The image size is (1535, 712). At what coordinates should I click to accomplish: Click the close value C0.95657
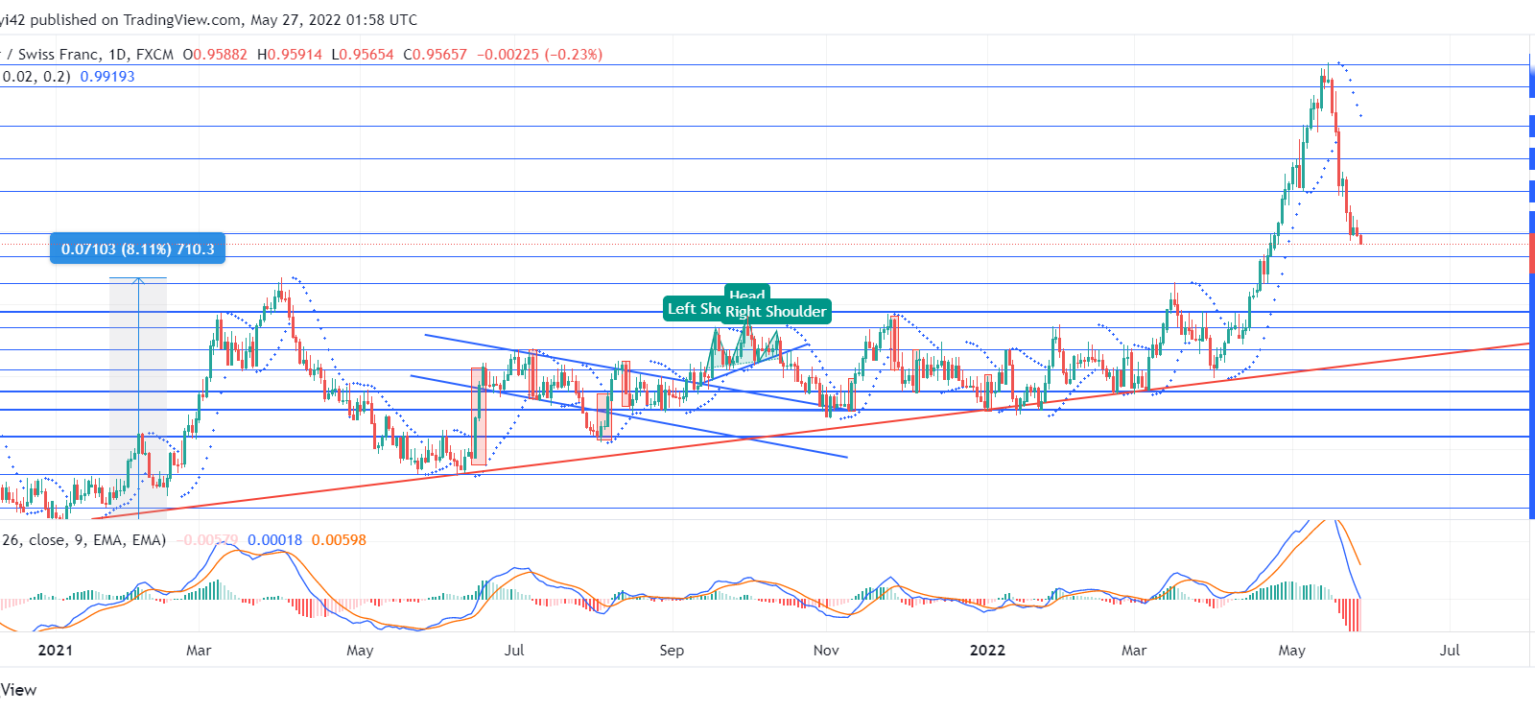(x=435, y=55)
